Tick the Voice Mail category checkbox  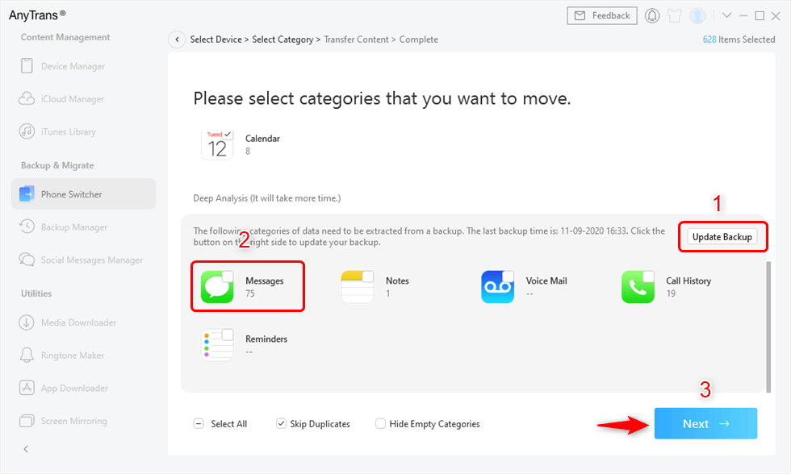(x=508, y=276)
